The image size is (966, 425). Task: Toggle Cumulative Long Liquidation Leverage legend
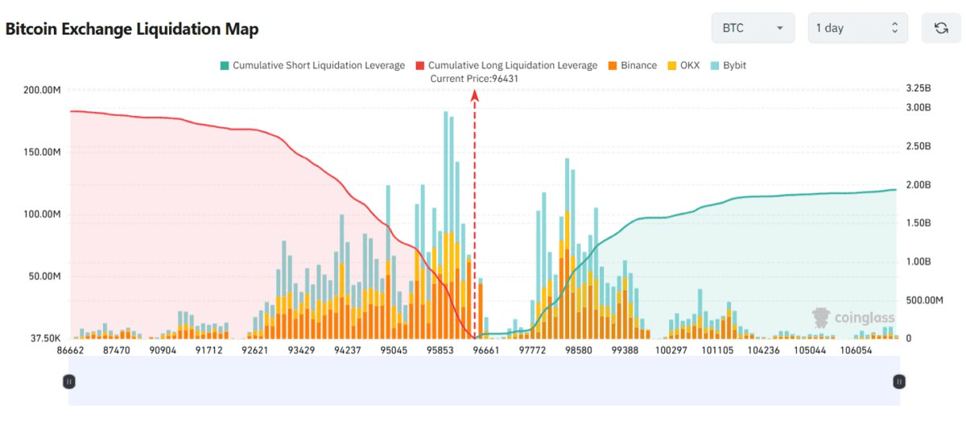coord(512,65)
